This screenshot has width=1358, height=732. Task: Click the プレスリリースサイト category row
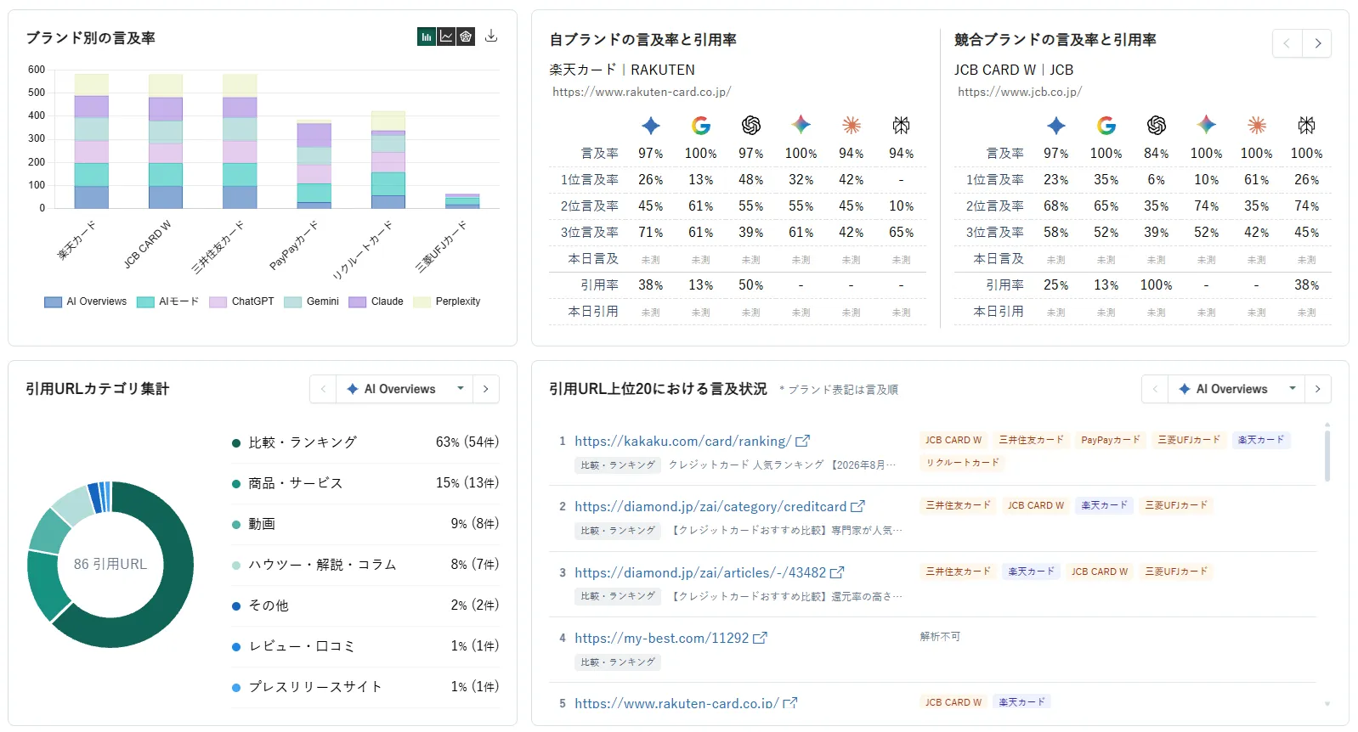click(x=365, y=687)
